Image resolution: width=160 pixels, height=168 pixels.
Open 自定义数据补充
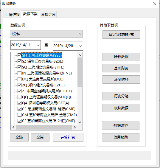tap(121, 35)
